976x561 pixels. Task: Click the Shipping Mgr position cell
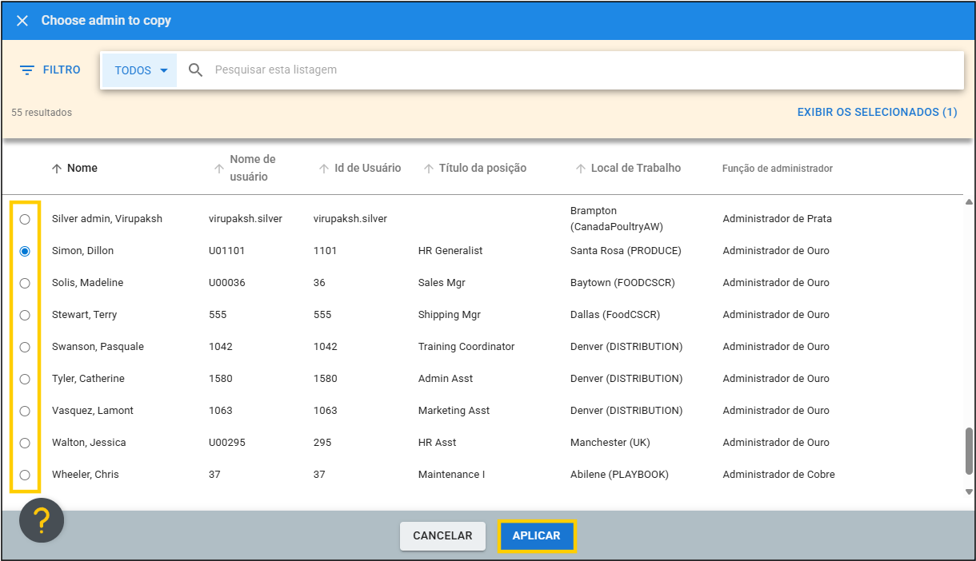coord(450,315)
